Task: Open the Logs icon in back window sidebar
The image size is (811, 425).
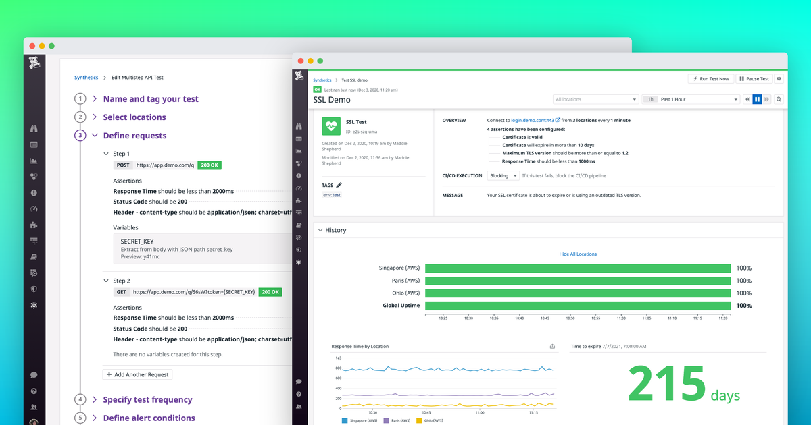Action: 34,241
